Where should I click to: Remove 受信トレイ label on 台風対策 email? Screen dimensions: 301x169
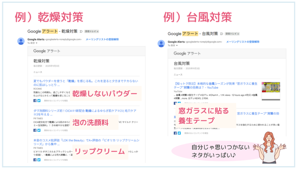238,34
